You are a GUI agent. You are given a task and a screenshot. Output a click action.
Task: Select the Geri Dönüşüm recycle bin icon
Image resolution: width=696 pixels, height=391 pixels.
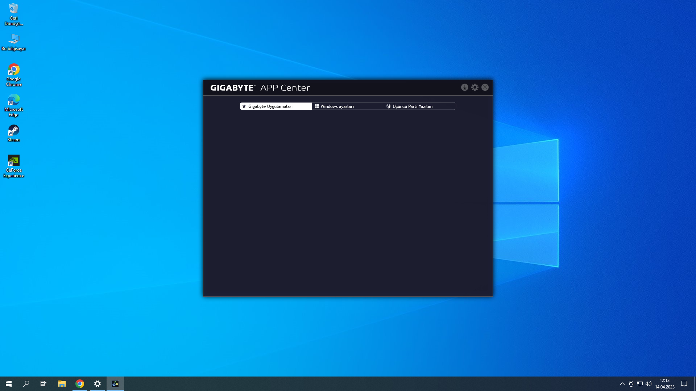[14, 14]
